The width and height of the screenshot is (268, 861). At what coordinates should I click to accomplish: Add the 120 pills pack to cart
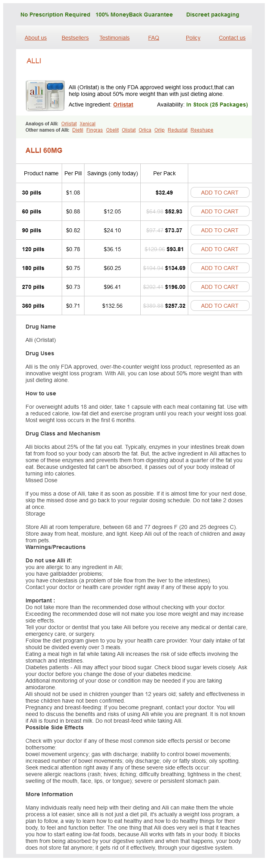click(x=220, y=249)
